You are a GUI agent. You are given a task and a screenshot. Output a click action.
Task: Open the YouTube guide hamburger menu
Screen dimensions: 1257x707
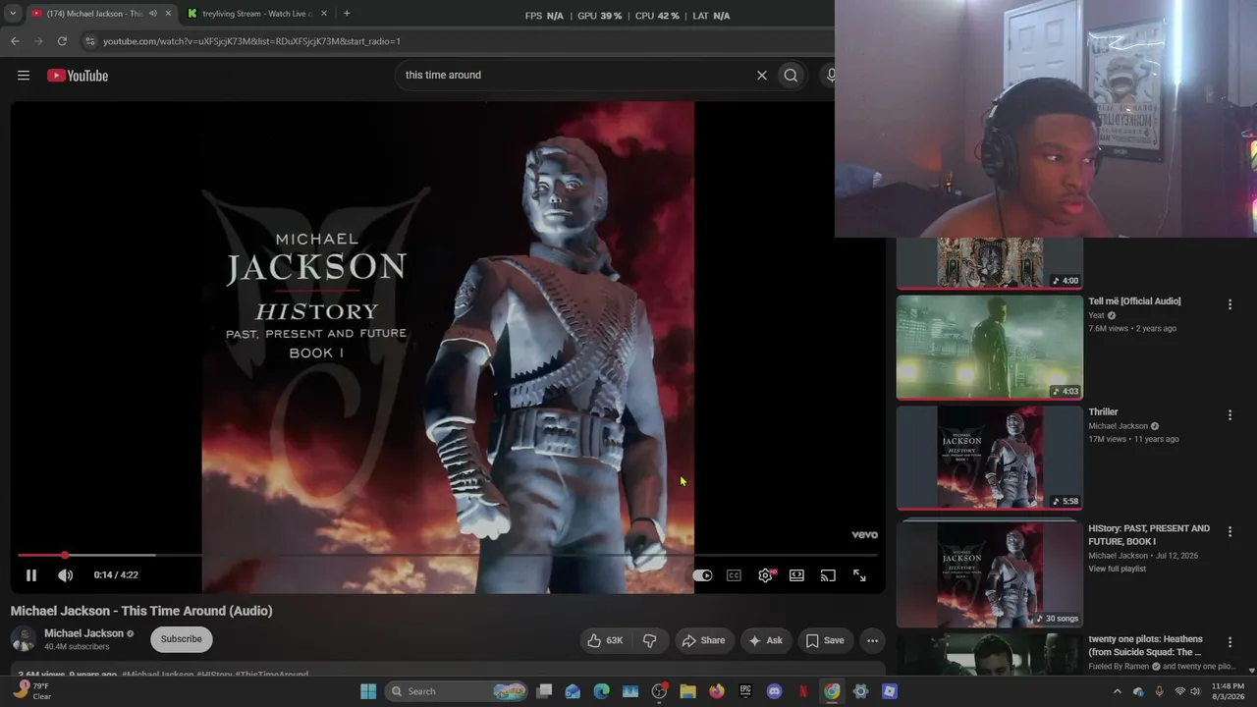click(24, 76)
